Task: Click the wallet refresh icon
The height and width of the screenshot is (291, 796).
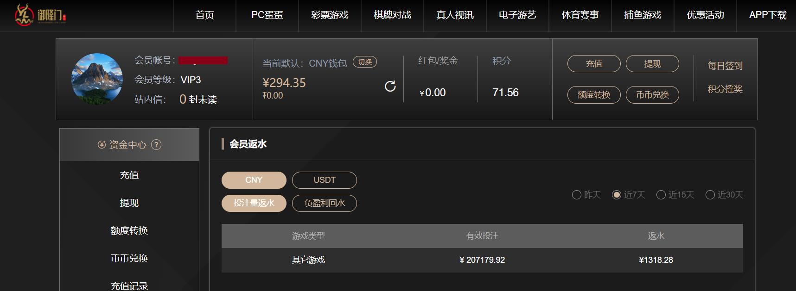Action: click(391, 86)
